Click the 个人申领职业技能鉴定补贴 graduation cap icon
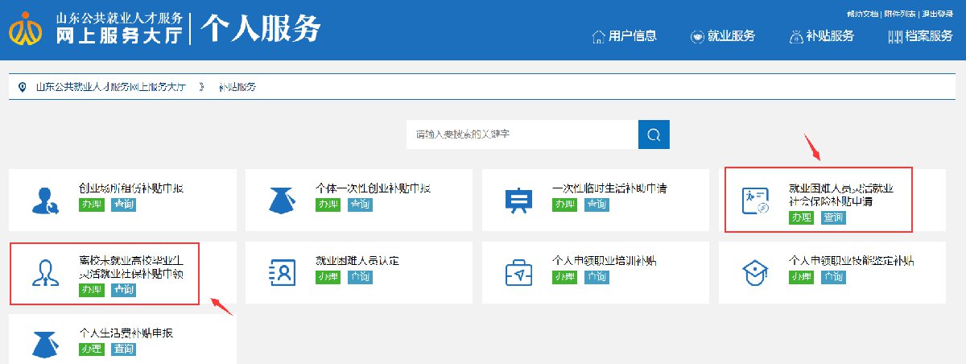Image resolution: width=966 pixels, height=364 pixels. pyautogui.click(x=750, y=273)
